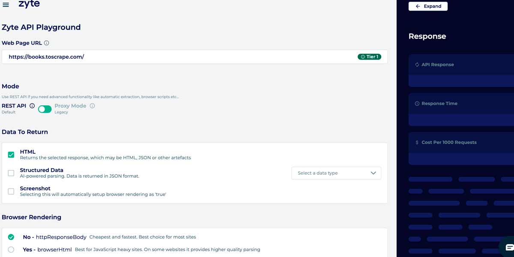Click the Response Time clock icon
The width and height of the screenshot is (514, 257).
pos(417,104)
